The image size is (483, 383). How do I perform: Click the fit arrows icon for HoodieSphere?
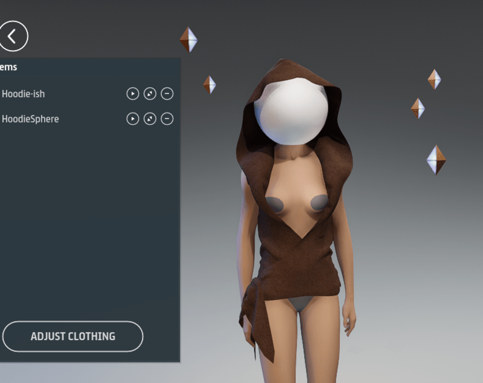[150, 119]
